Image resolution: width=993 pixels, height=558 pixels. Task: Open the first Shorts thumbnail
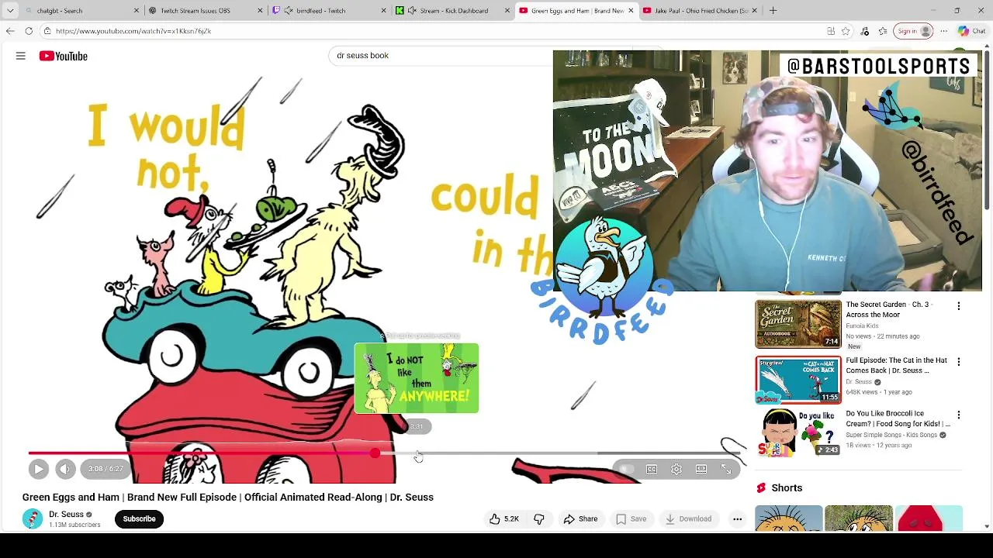pyautogui.click(x=788, y=518)
